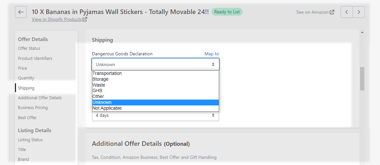Choose Storage from dropdown list

pos(155,79)
